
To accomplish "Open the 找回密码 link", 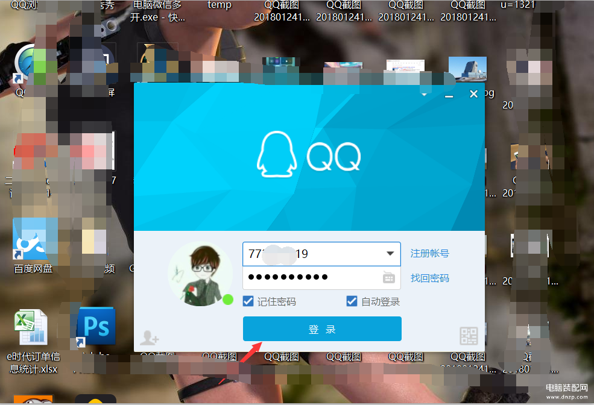I will click(429, 278).
